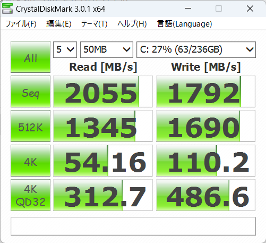This screenshot has width=266, height=243.
Task: Start the Seq benchmark test
Action: [30, 91]
